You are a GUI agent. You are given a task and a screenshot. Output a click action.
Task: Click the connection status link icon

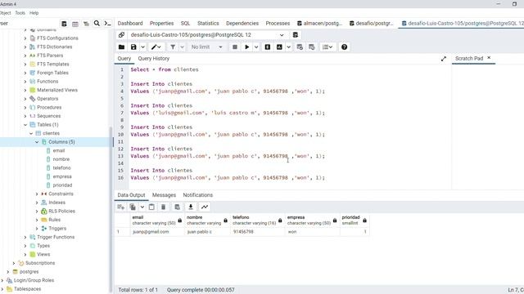pos(122,34)
